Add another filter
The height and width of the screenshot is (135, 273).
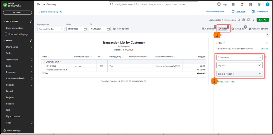[226, 82]
